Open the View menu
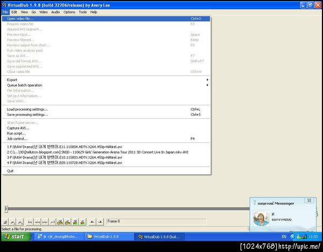The width and height of the screenshot is (323, 252). point(24,12)
